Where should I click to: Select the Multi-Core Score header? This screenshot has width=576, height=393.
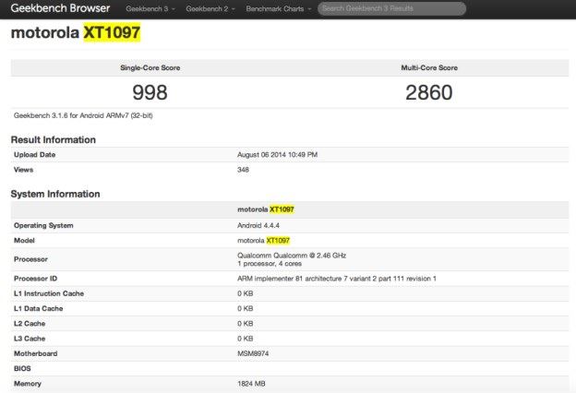(429, 67)
